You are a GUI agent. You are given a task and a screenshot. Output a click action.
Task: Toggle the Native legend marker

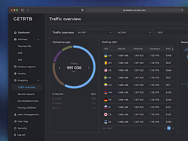53,103
